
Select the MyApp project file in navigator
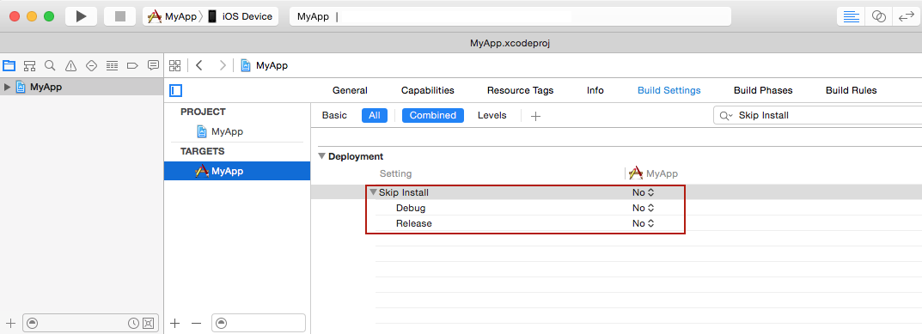39,87
